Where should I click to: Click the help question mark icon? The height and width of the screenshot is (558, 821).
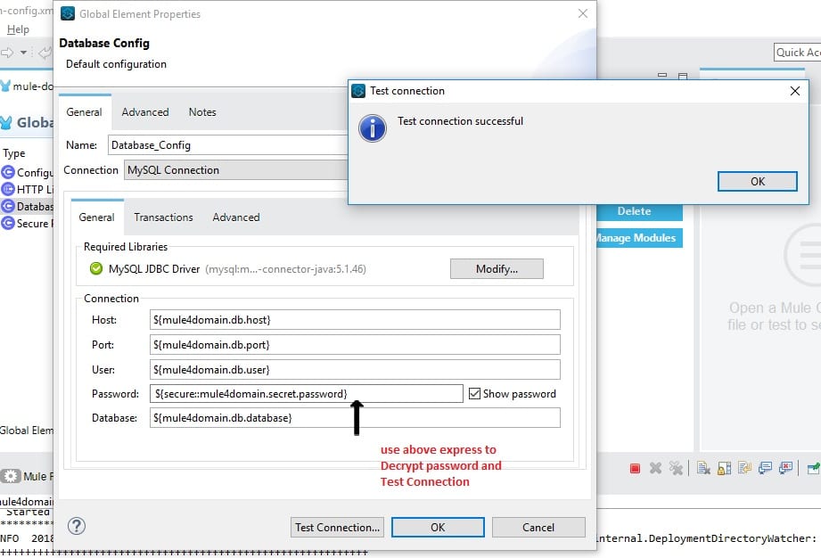pos(77,526)
